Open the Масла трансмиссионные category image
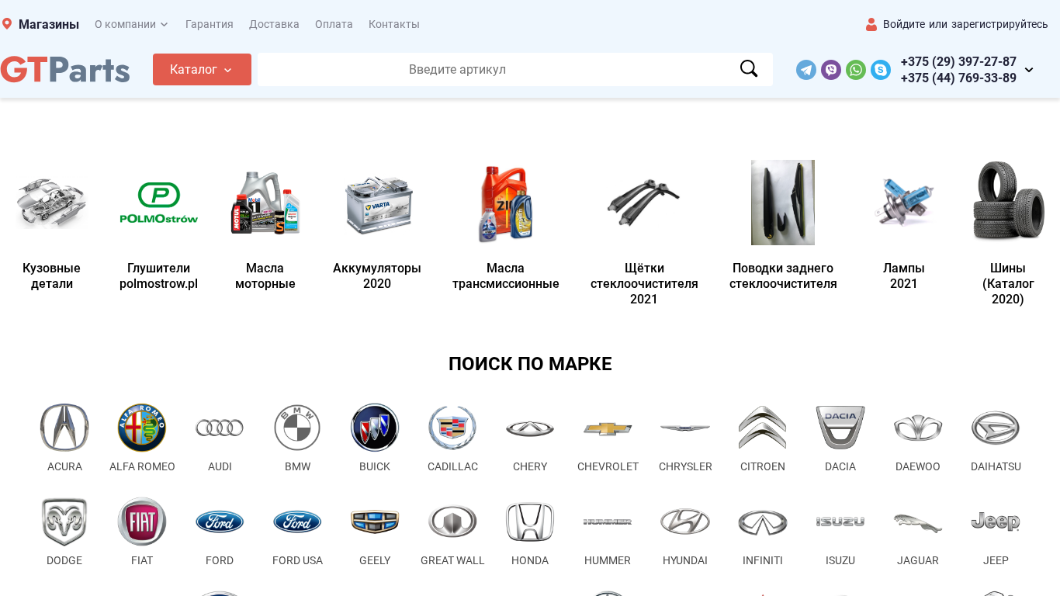 point(506,203)
